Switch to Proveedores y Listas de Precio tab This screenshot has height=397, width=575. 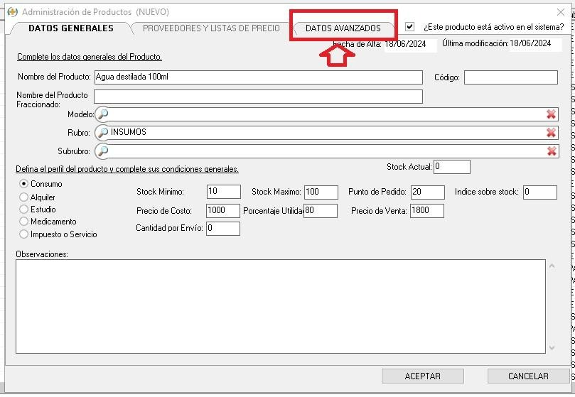(211, 28)
